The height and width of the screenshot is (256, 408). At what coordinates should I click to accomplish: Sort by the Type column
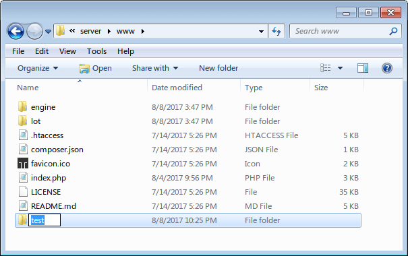254,88
